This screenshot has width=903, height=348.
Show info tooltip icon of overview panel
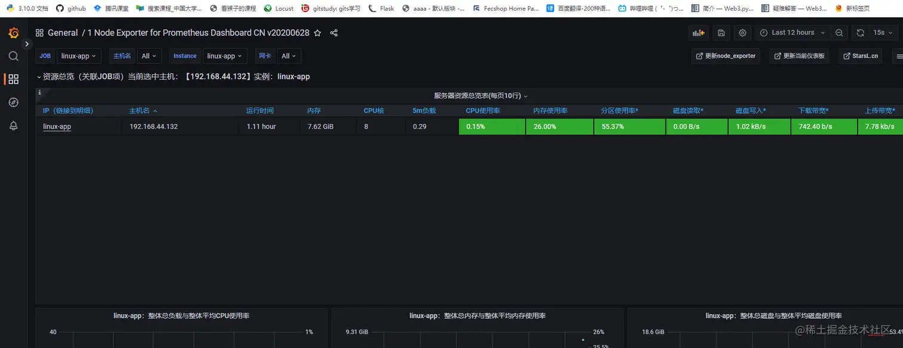pyautogui.click(x=39, y=93)
